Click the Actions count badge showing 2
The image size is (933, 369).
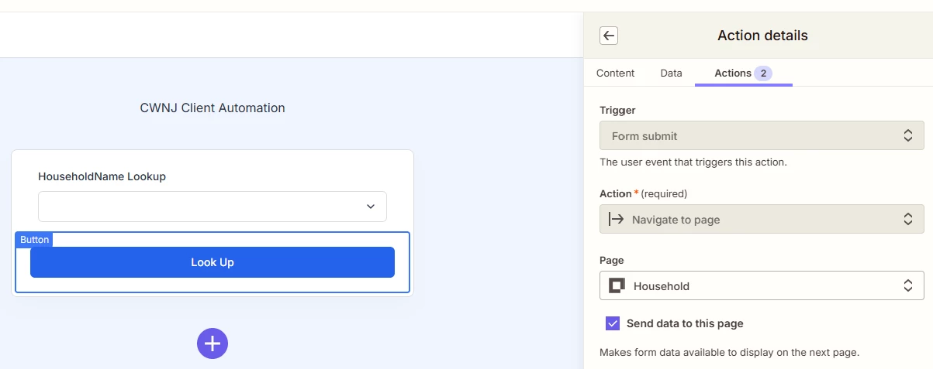pyautogui.click(x=763, y=73)
